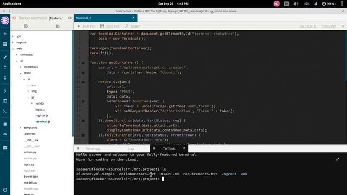Click the terminal command prompt input
Screen dimensions: 347x195
[163, 179]
